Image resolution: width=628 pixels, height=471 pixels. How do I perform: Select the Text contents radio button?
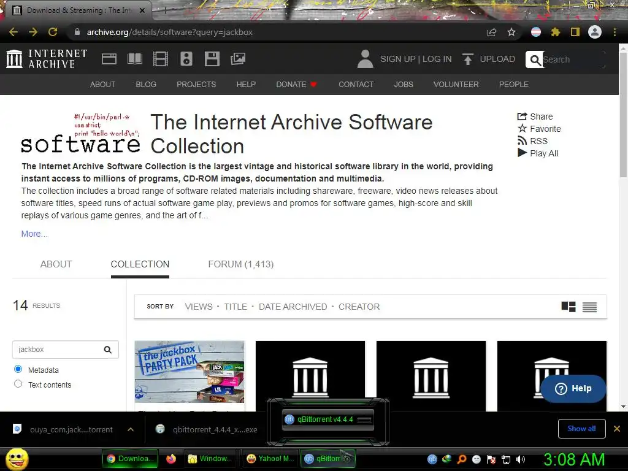(x=18, y=384)
